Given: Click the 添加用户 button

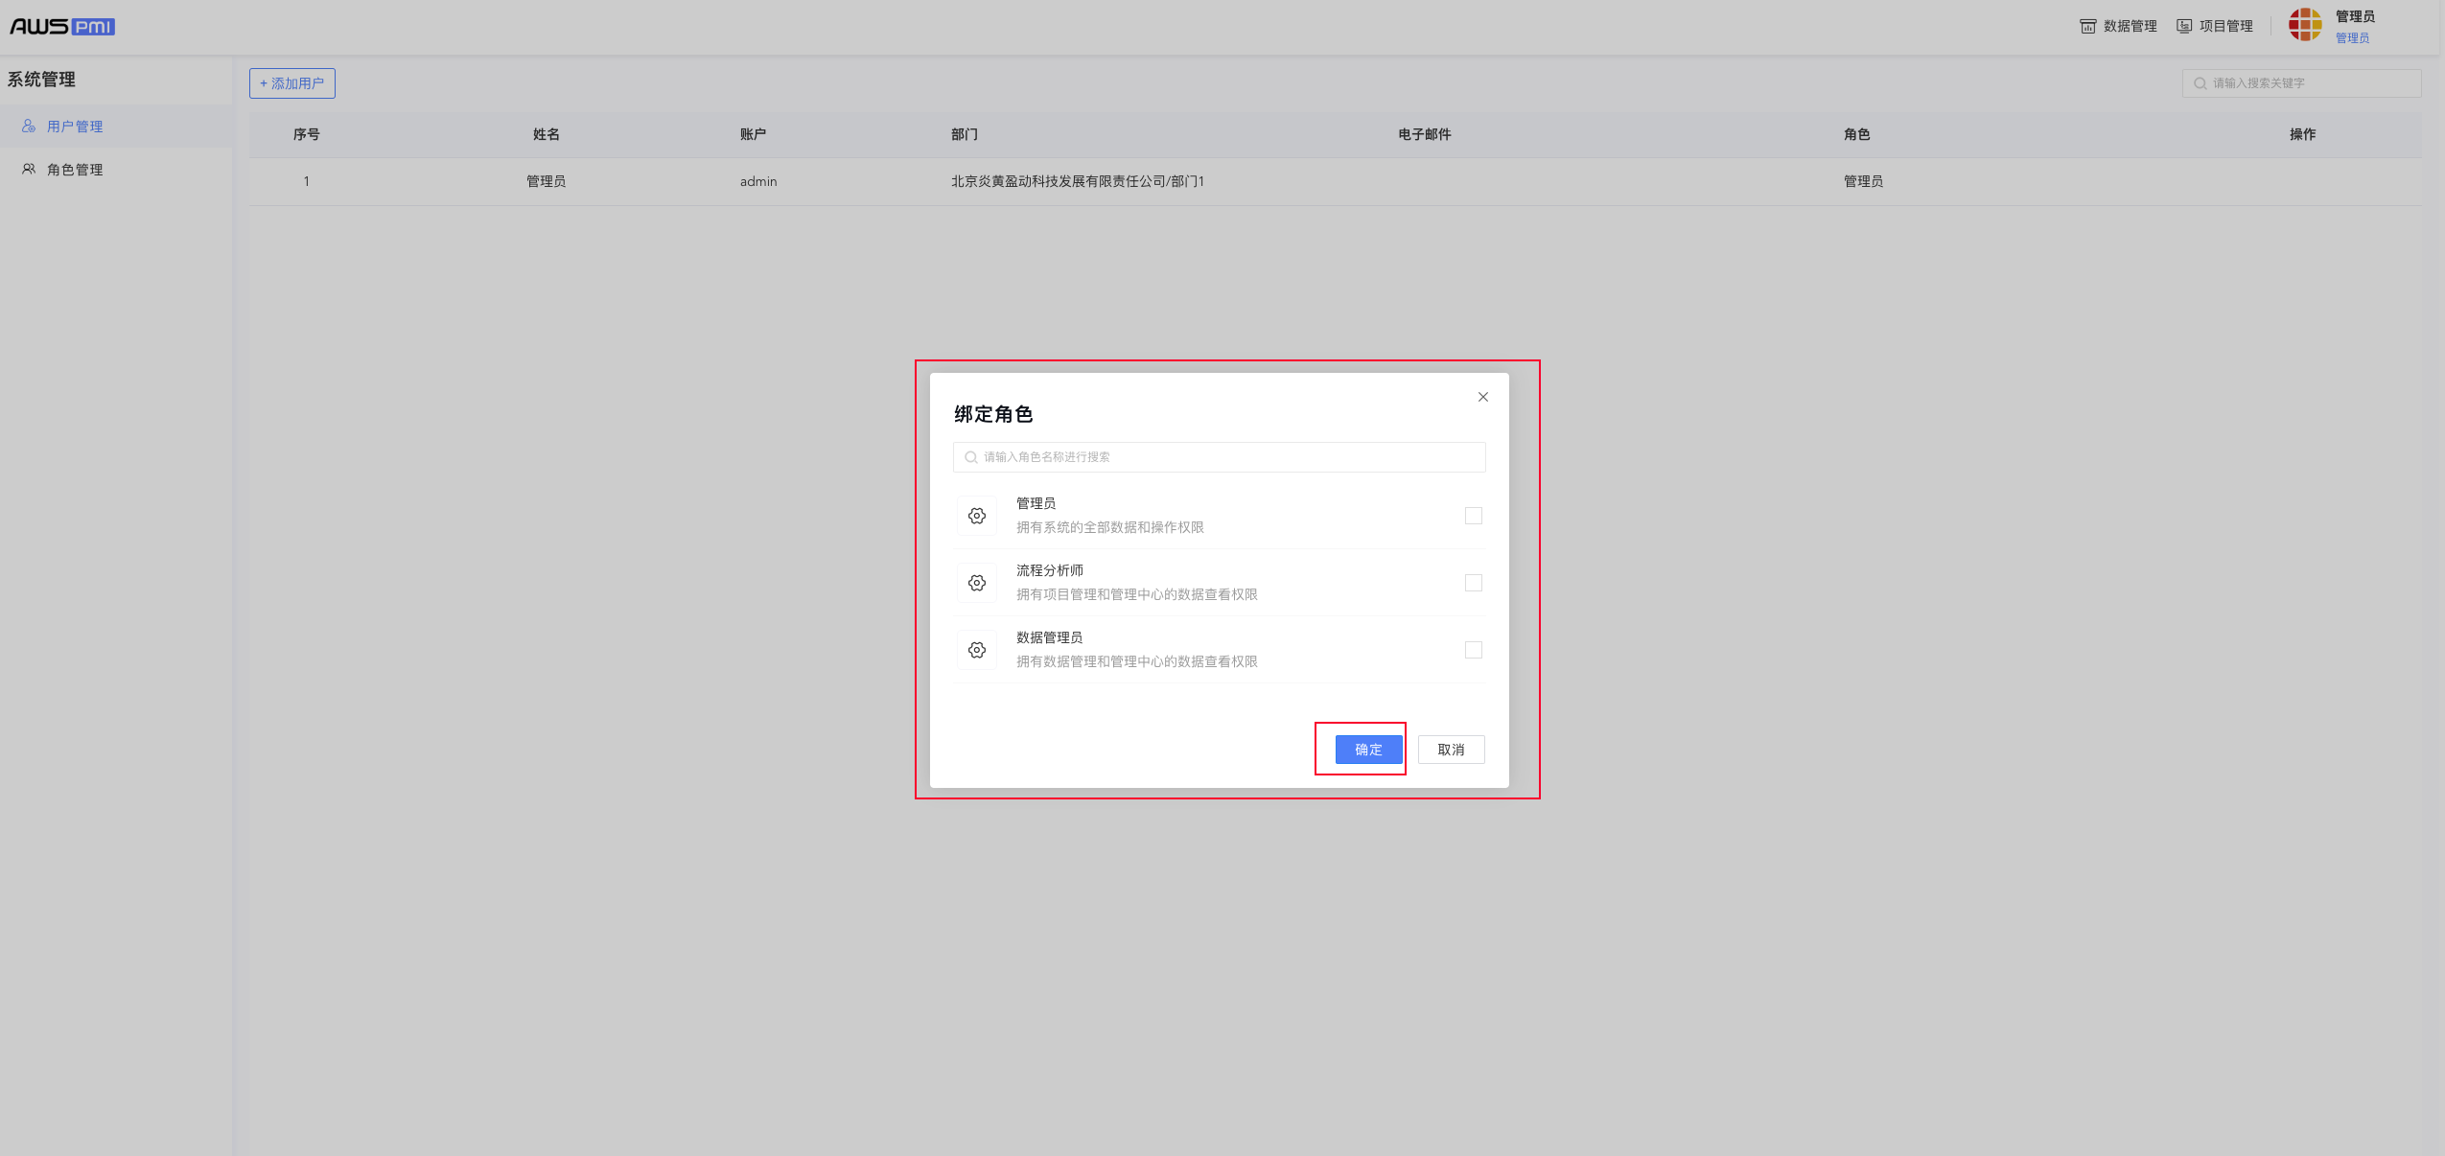Looking at the screenshot, I should coord(292,83).
